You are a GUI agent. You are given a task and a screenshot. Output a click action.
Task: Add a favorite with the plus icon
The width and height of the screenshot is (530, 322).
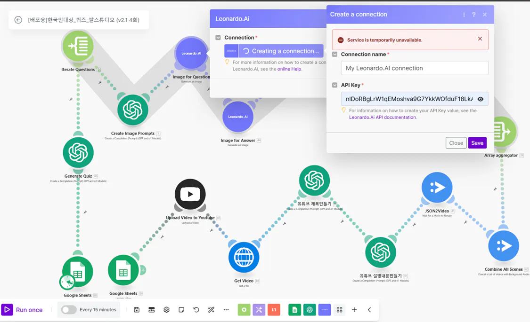click(x=354, y=309)
